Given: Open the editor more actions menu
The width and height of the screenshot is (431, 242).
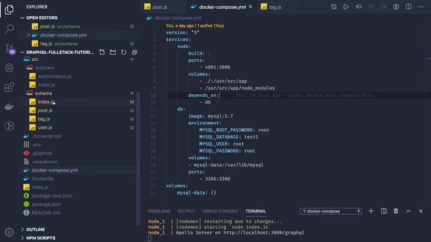Looking at the screenshot, I should click(x=421, y=7).
